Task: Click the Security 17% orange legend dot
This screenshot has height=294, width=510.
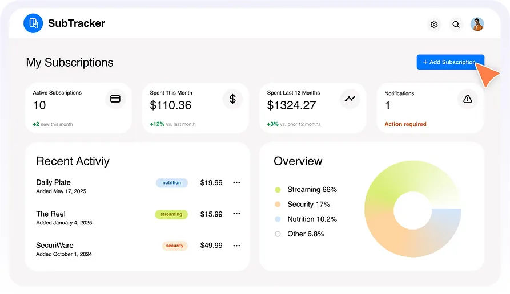Action: click(278, 205)
